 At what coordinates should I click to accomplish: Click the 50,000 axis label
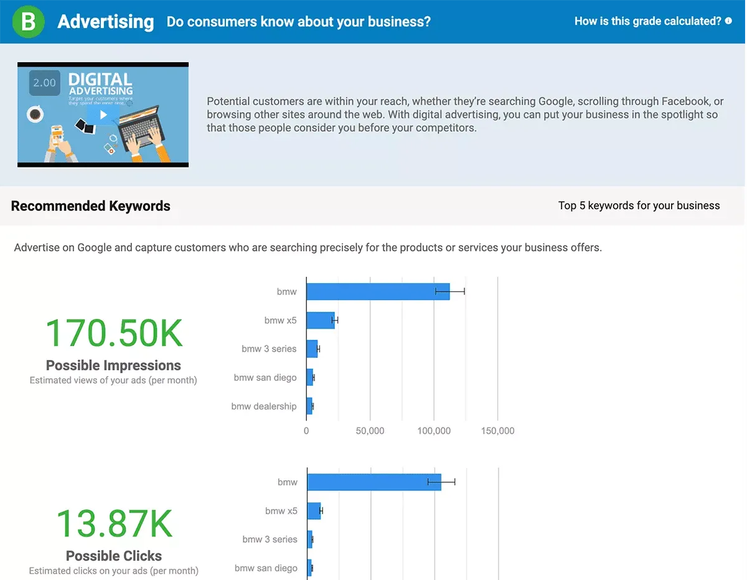tap(370, 431)
